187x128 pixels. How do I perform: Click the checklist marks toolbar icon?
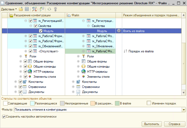click(42, 9)
